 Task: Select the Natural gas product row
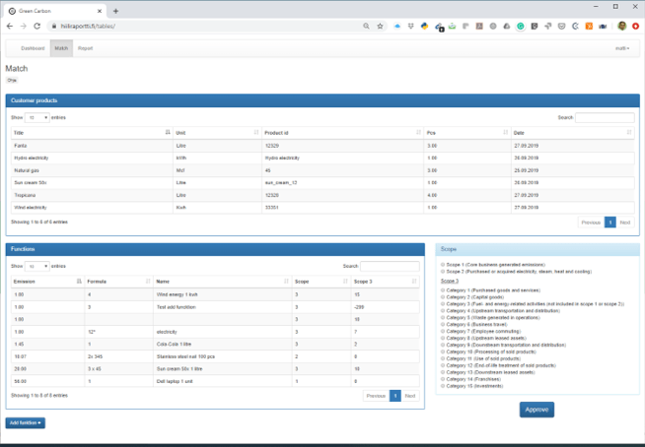[x=322, y=170]
